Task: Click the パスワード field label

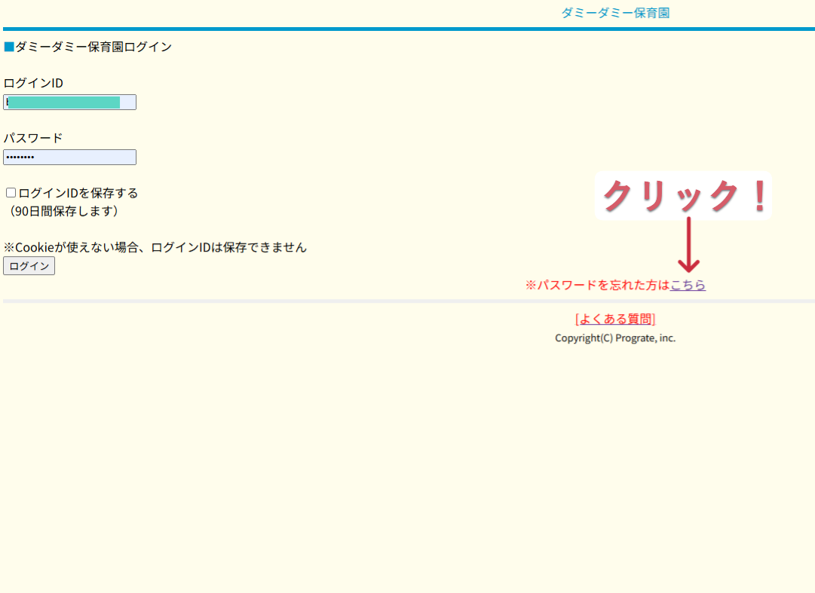Action: coord(33,138)
